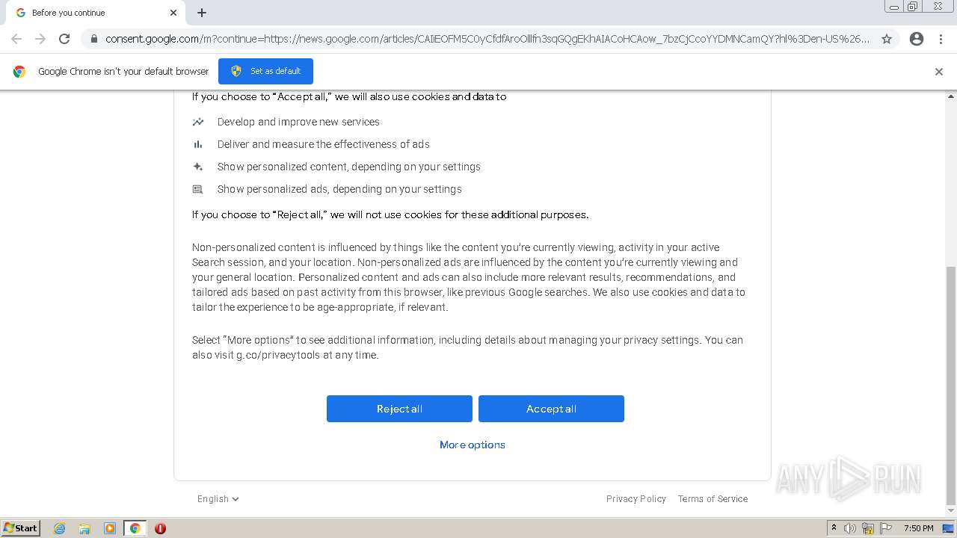The width and height of the screenshot is (957, 538).
Task: Open the Terms of Service link
Action: pos(713,499)
